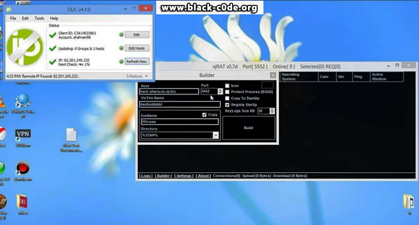Click the Edit Hosts button
The image size is (419, 225).
click(137, 48)
